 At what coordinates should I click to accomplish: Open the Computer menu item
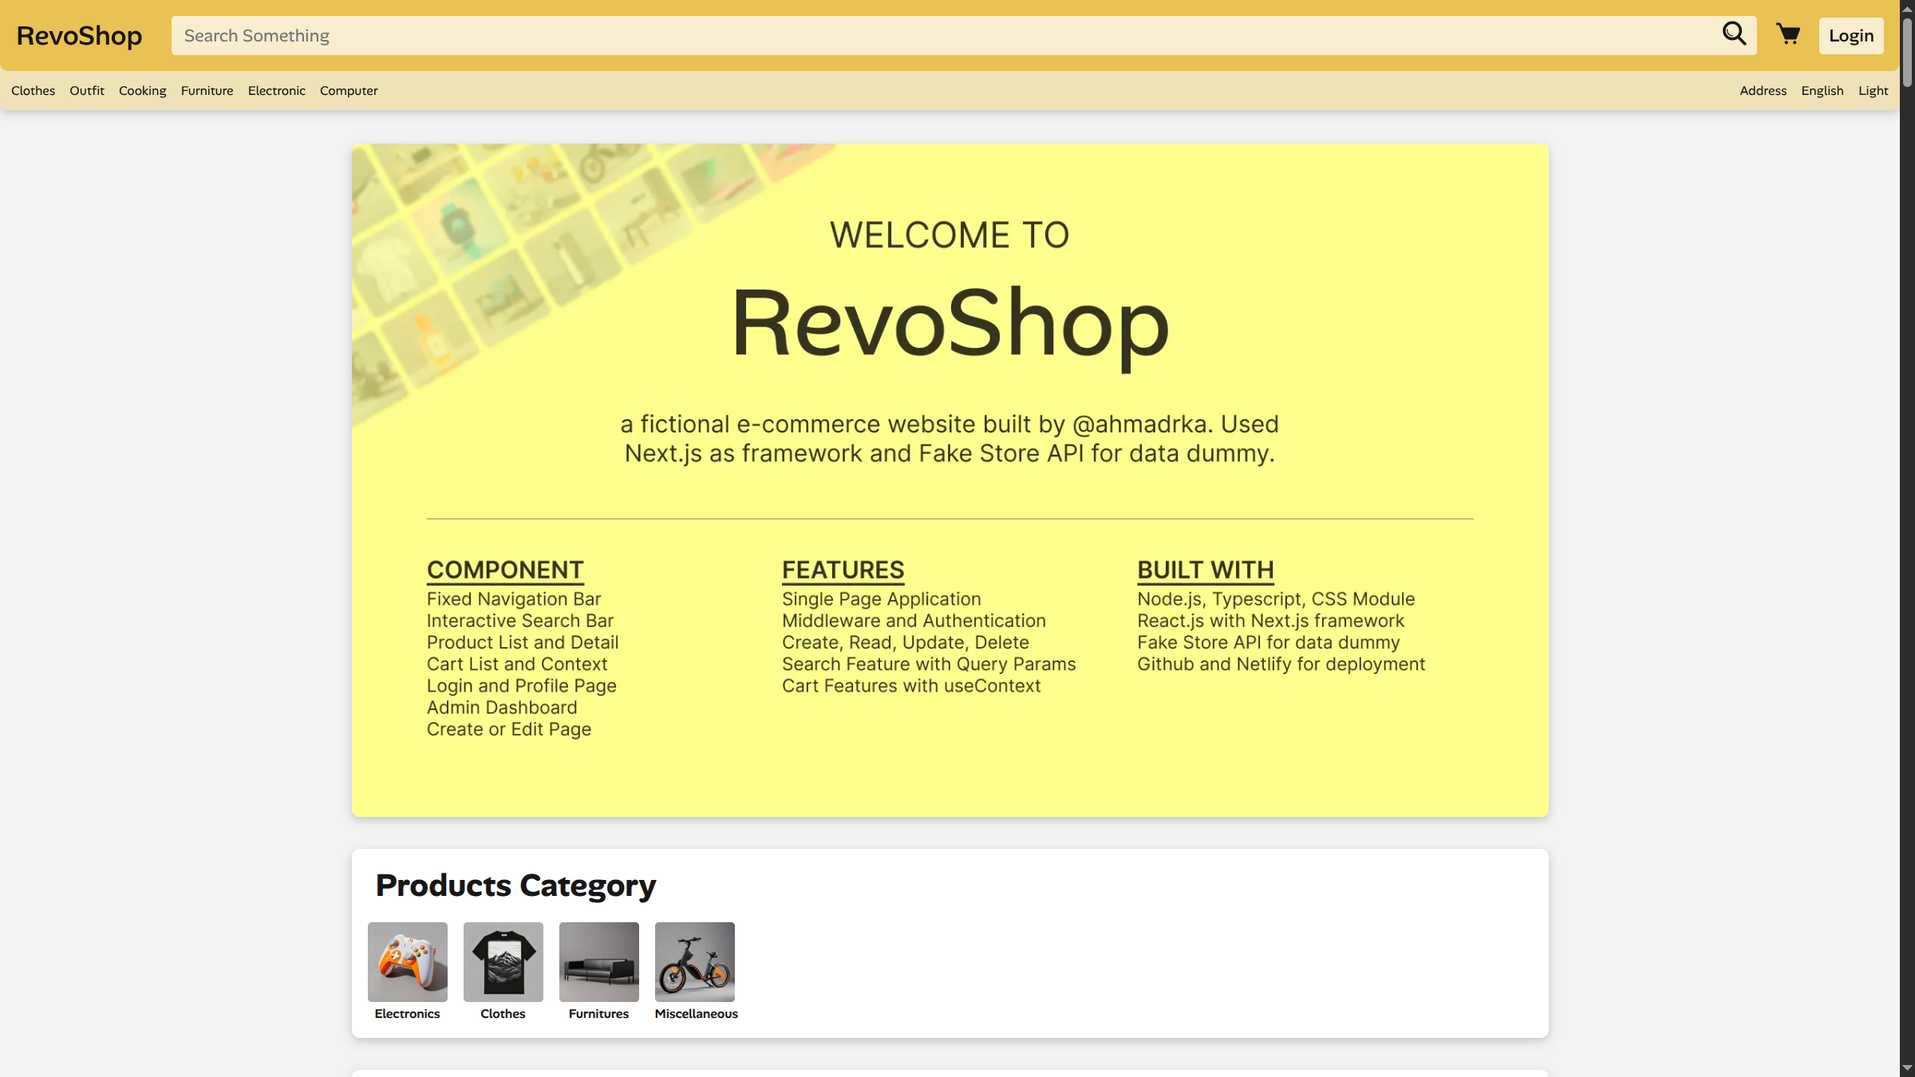(x=349, y=91)
